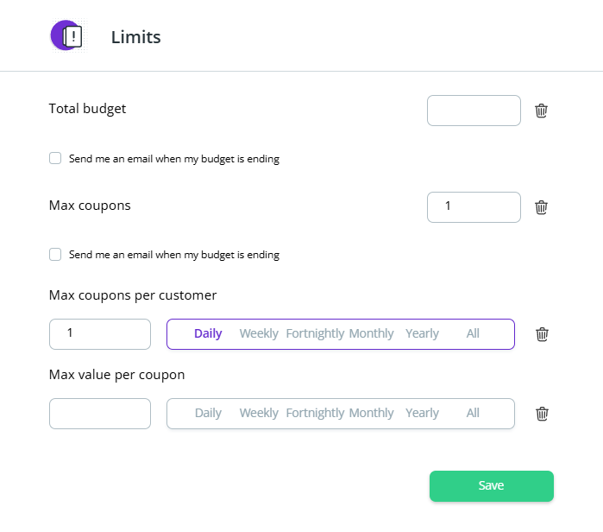Choose Monthly for Max value per coupon
603x532 pixels.
tap(371, 414)
